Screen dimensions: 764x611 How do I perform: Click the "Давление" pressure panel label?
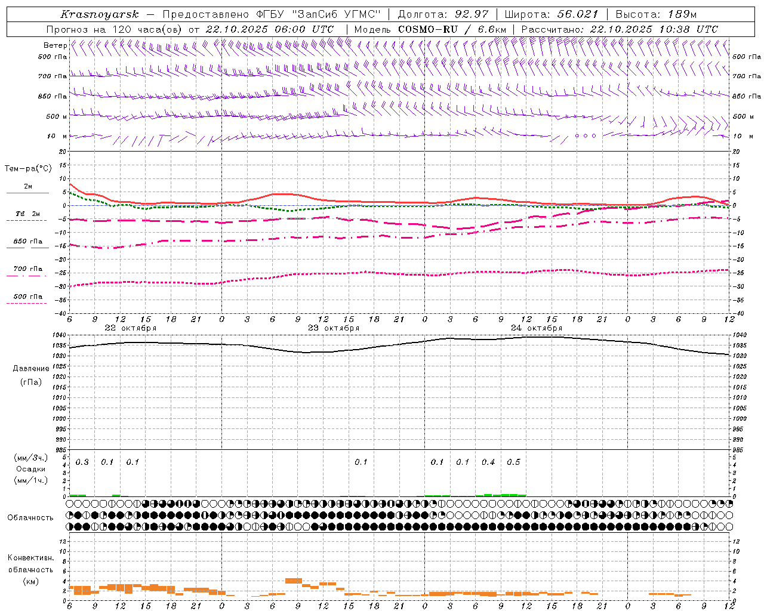coord(31,369)
